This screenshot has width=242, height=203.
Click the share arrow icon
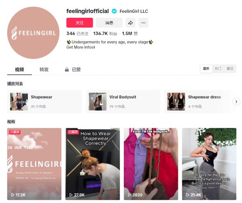131,23
